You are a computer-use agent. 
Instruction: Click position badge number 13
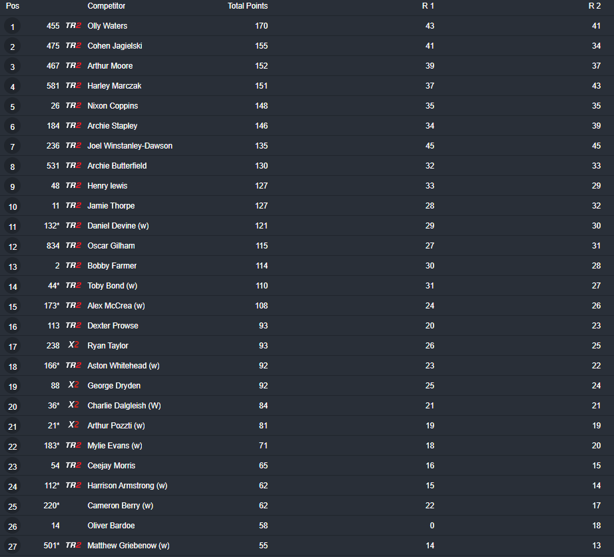(13, 267)
